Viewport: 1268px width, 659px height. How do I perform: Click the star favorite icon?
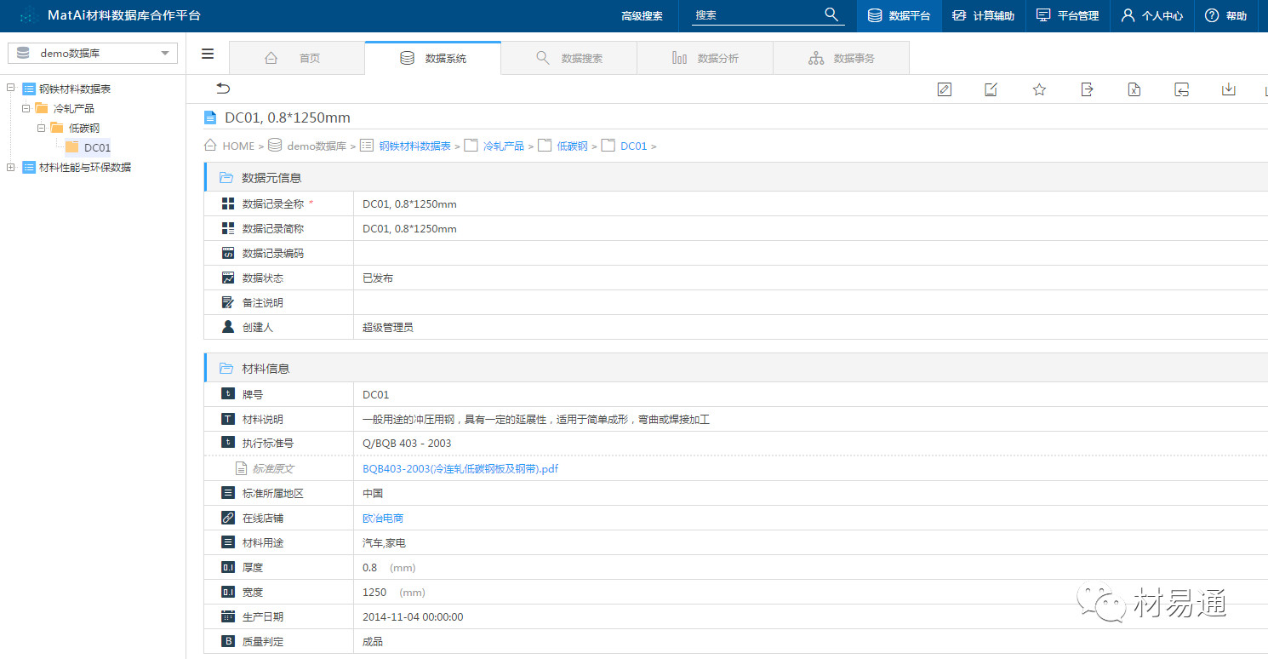coord(1039,89)
